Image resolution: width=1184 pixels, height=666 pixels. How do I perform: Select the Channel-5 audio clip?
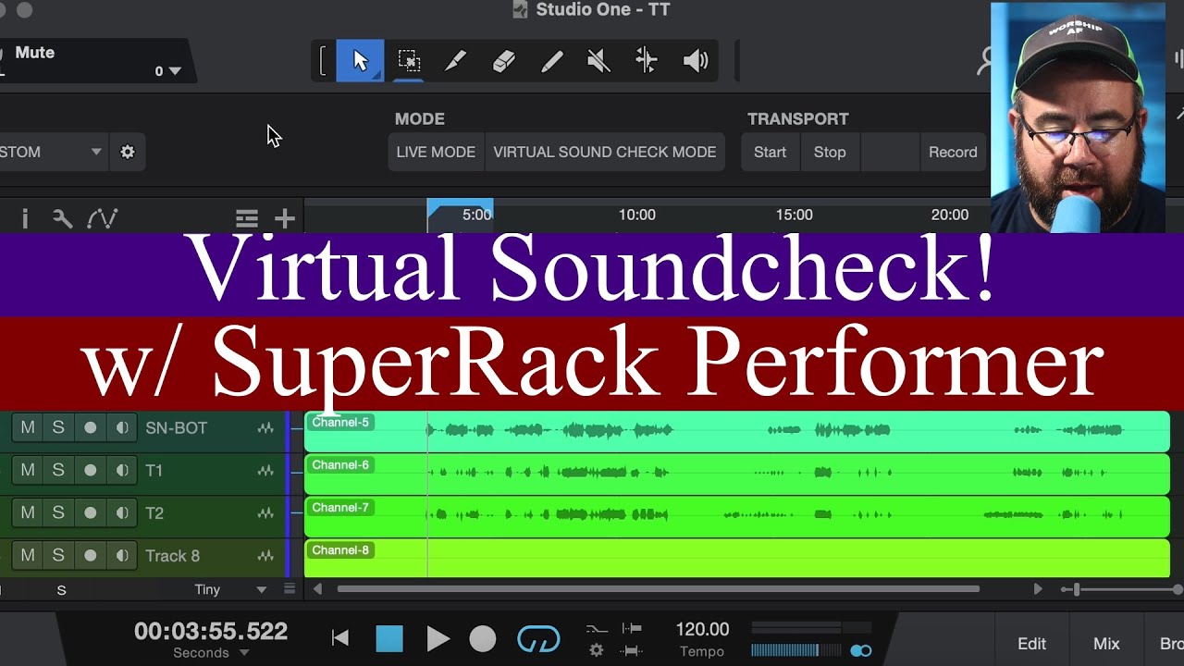737,431
